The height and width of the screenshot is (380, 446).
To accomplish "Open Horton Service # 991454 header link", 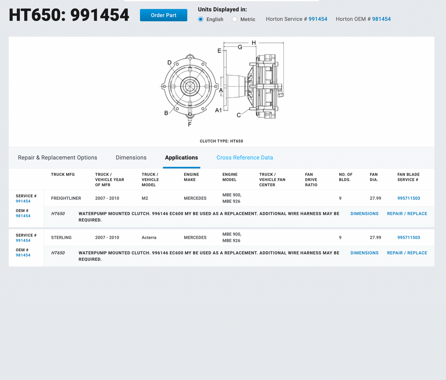I will (317, 19).
